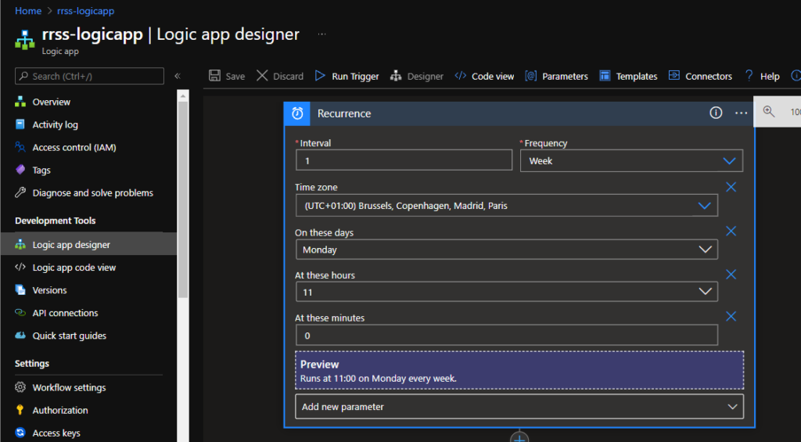Expand Add new parameter dropdown

click(519, 407)
